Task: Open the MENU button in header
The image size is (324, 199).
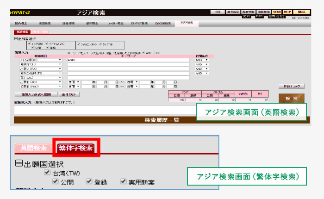Action: point(277,12)
